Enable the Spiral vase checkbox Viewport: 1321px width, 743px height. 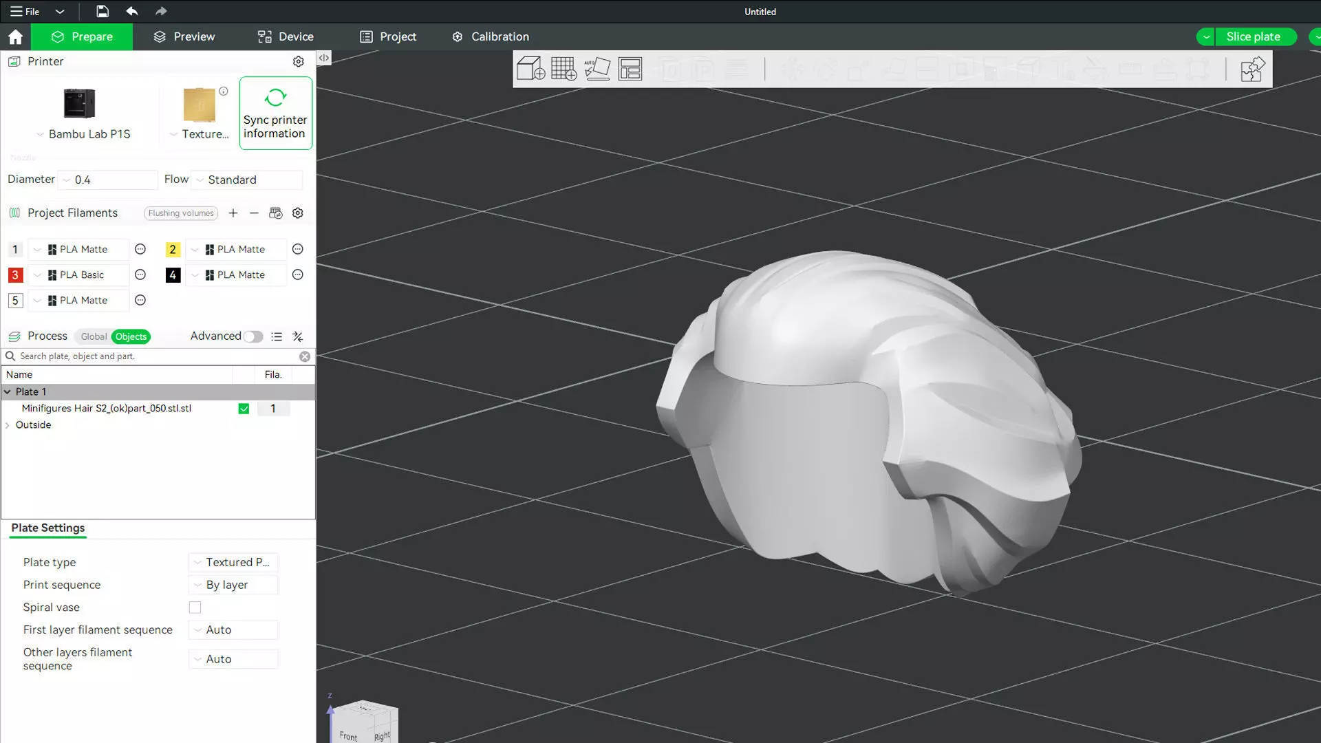(195, 607)
